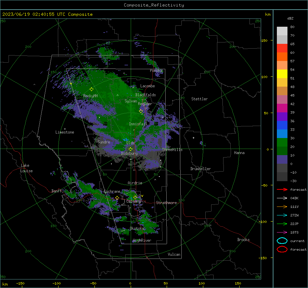The width and height of the screenshot is (308, 288).
Task: Click the cyan 'current' ellipse legend icon
Action: pos(282,241)
